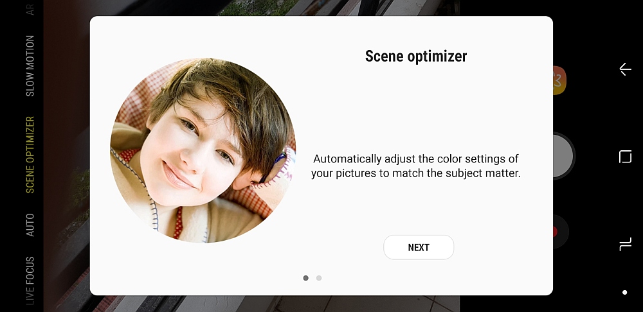Select the first page indicator dot

(x=305, y=278)
